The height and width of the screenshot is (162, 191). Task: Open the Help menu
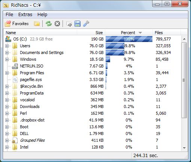click(42, 15)
